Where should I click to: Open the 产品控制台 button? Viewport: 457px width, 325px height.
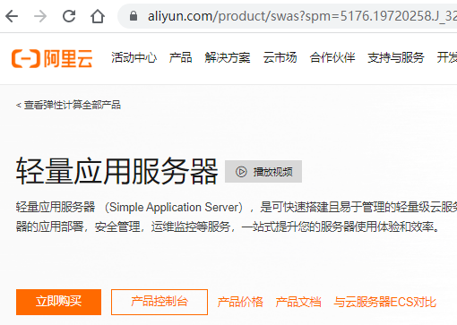(x=160, y=302)
